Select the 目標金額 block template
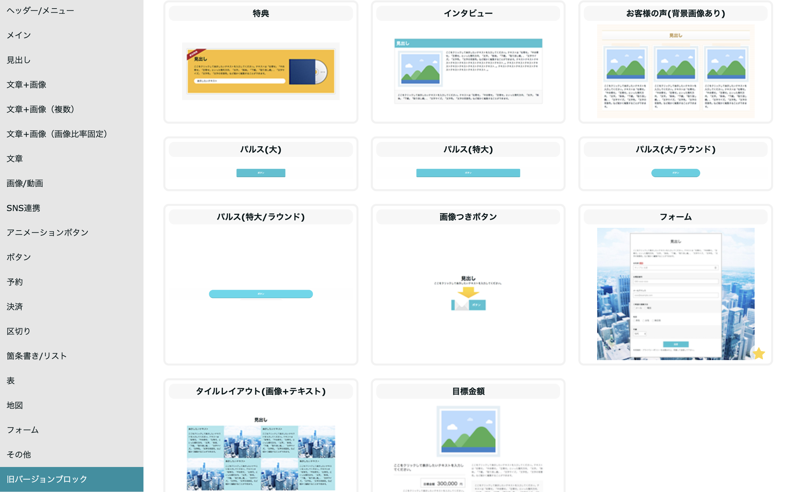The width and height of the screenshot is (793, 492). click(468, 445)
